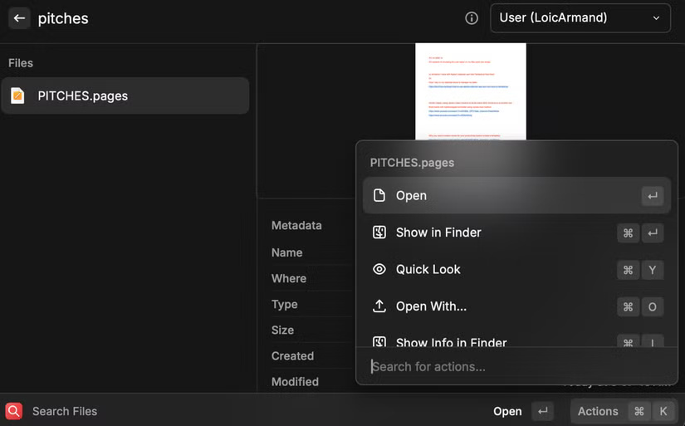Click the Finder icon for Show Info
The height and width of the screenshot is (426, 685).
point(379,342)
